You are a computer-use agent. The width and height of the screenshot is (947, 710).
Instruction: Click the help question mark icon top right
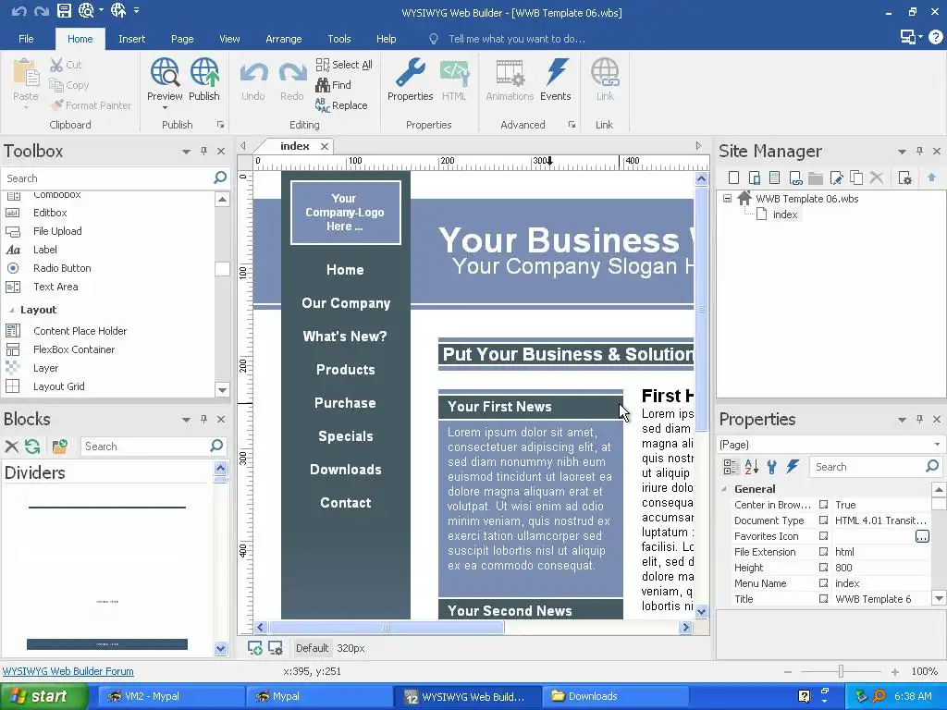pyautogui.click(x=936, y=37)
